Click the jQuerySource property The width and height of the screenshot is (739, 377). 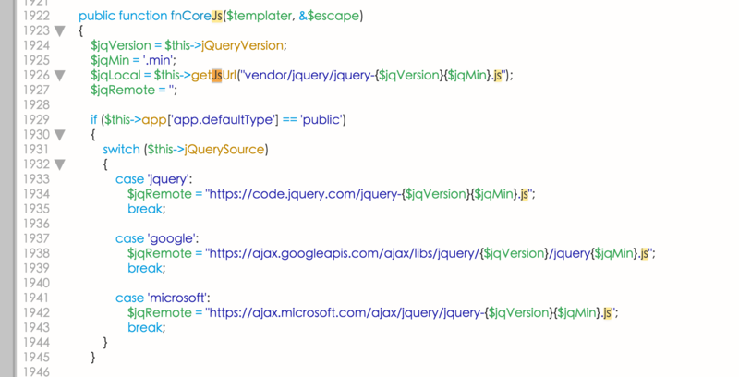[224, 150]
